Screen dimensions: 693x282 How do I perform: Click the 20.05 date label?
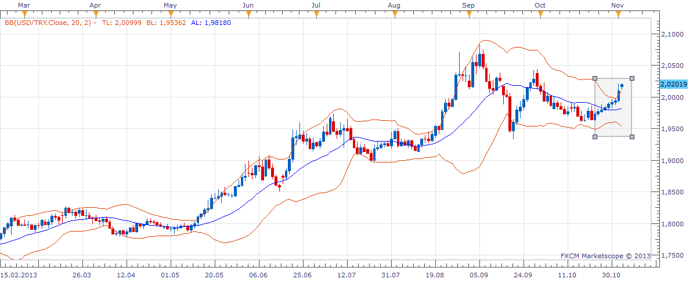(x=214, y=274)
